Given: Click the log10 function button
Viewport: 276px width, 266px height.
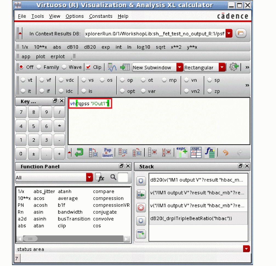Looking at the screenshot, I should point(143,47).
